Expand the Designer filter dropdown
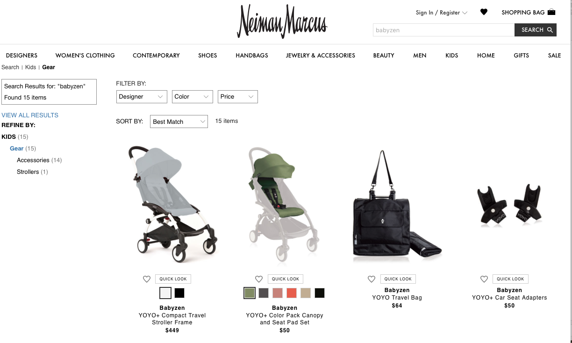 (142, 97)
